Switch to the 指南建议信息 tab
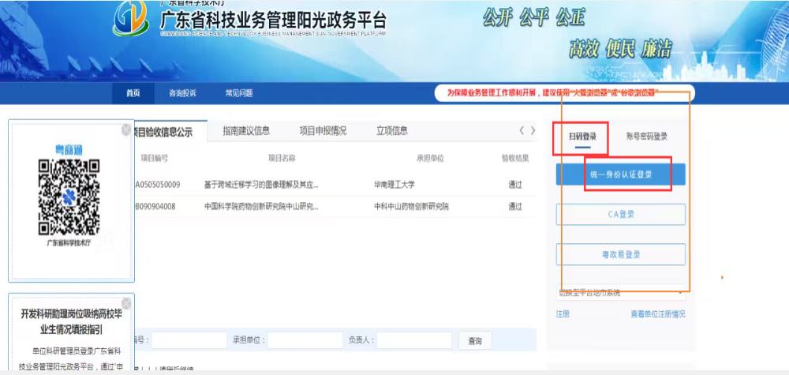This screenshot has height=375, width=789. [x=246, y=131]
